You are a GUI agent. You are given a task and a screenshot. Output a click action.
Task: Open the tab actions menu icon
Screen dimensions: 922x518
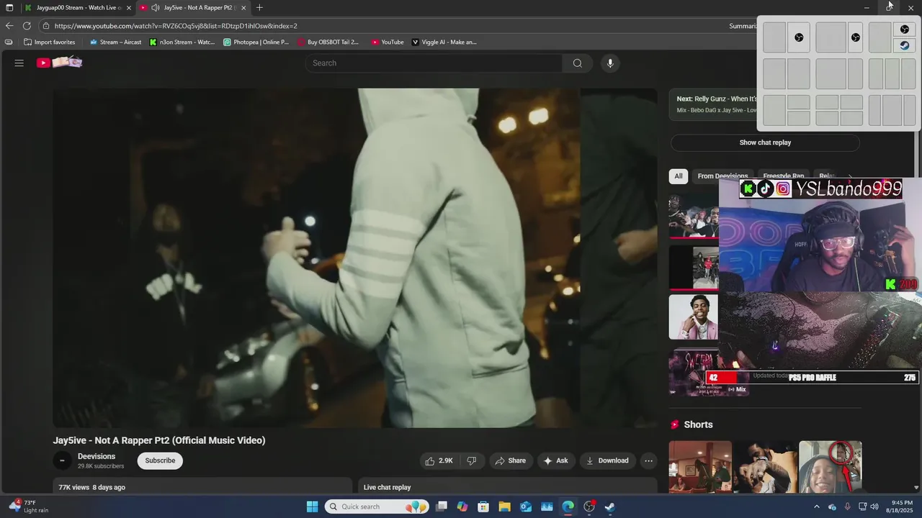(9, 8)
